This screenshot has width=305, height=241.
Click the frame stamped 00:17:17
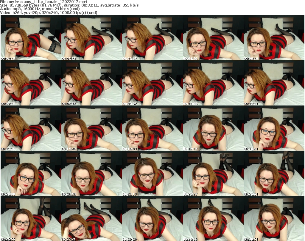pyautogui.click(x=213, y=128)
